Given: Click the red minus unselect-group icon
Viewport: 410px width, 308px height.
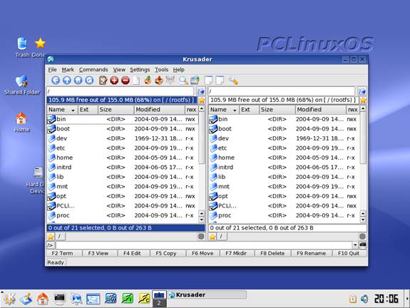Looking at the screenshot, I should click(x=125, y=81).
